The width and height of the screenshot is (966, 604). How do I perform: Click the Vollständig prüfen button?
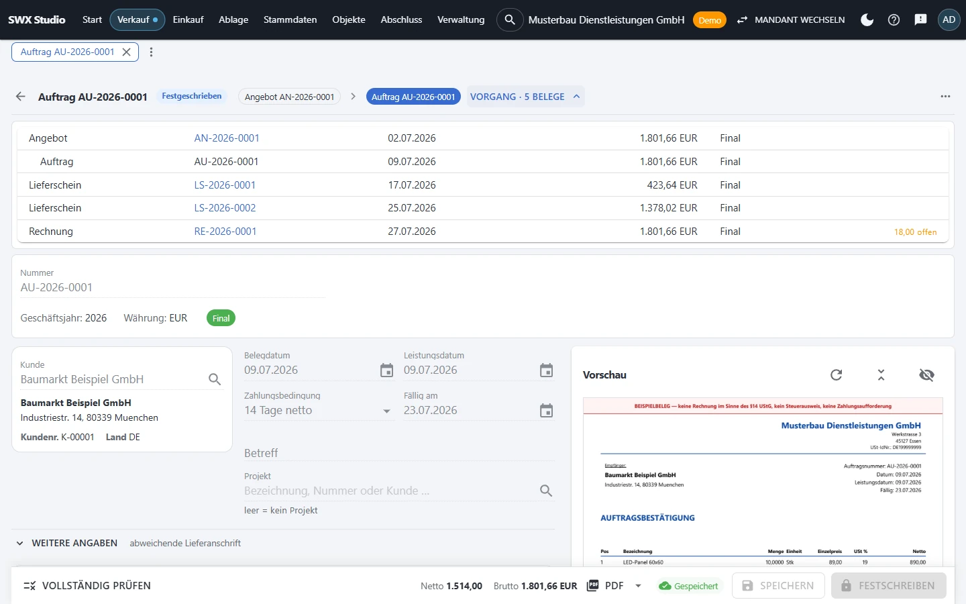click(x=87, y=586)
